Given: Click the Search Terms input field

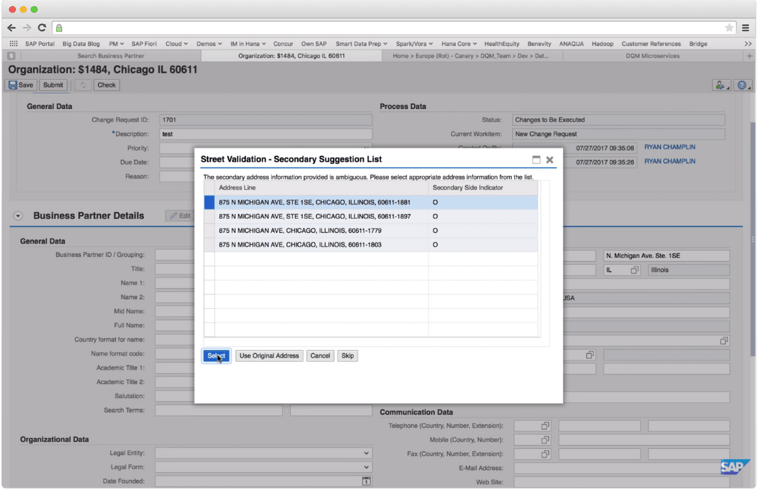Looking at the screenshot, I should (219, 410).
